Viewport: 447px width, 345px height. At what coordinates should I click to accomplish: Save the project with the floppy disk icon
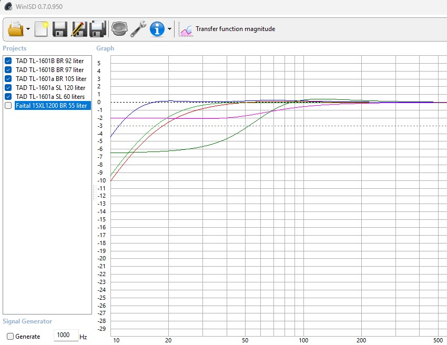click(x=60, y=29)
